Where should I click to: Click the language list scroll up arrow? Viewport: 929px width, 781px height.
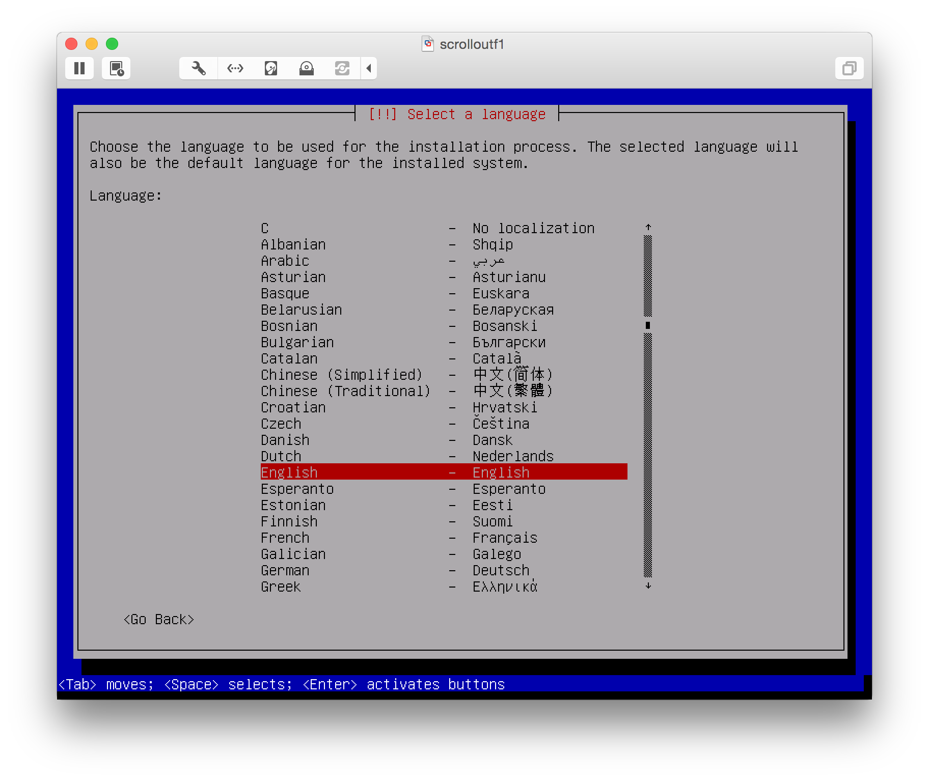coord(648,228)
